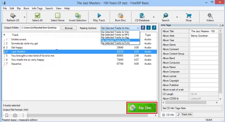Viewport: 225px width, 122px height.
Task: Click the Type column header
Action: tap(148, 35)
